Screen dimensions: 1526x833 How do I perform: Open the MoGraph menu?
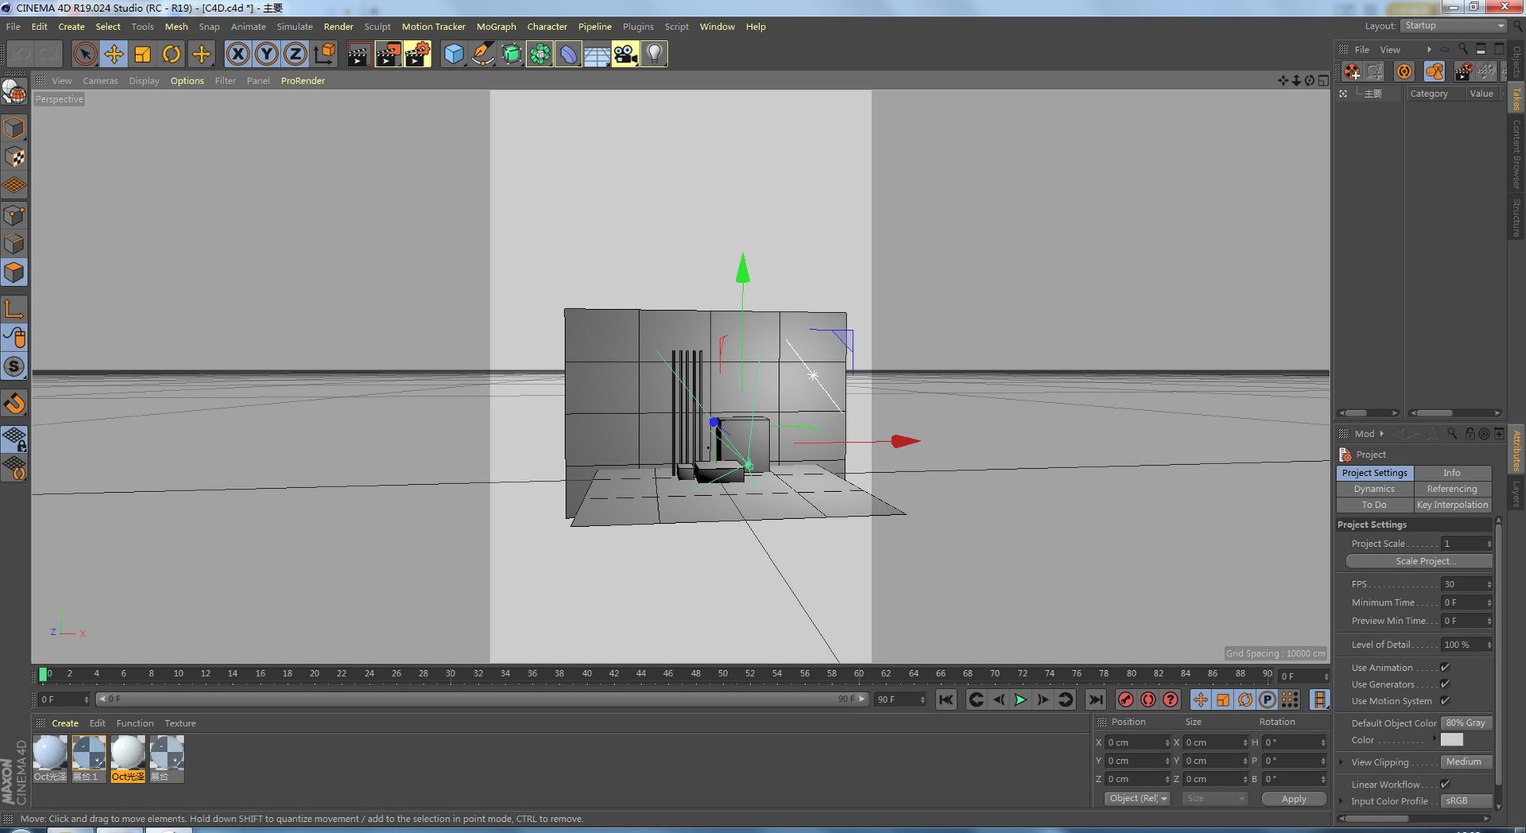point(496,26)
